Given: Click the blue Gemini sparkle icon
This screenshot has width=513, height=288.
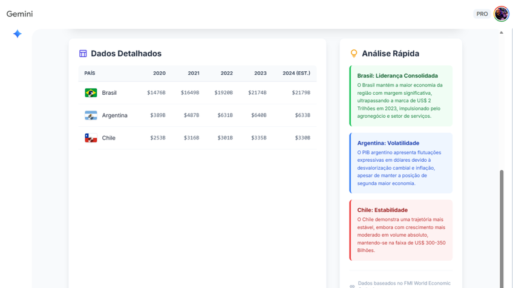Looking at the screenshot, I should [18, 34].
